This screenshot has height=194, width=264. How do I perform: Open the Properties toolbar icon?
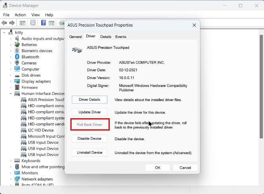pos(33,23)
